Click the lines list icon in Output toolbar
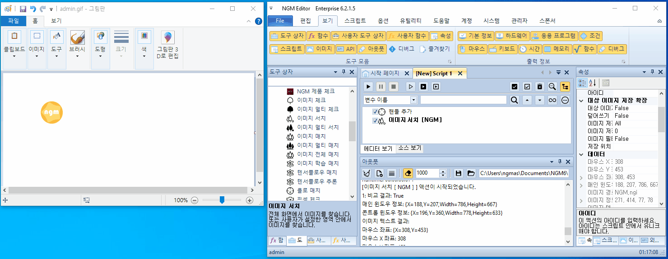This screenshot has height=259, width=668. [x=392, y=173]
